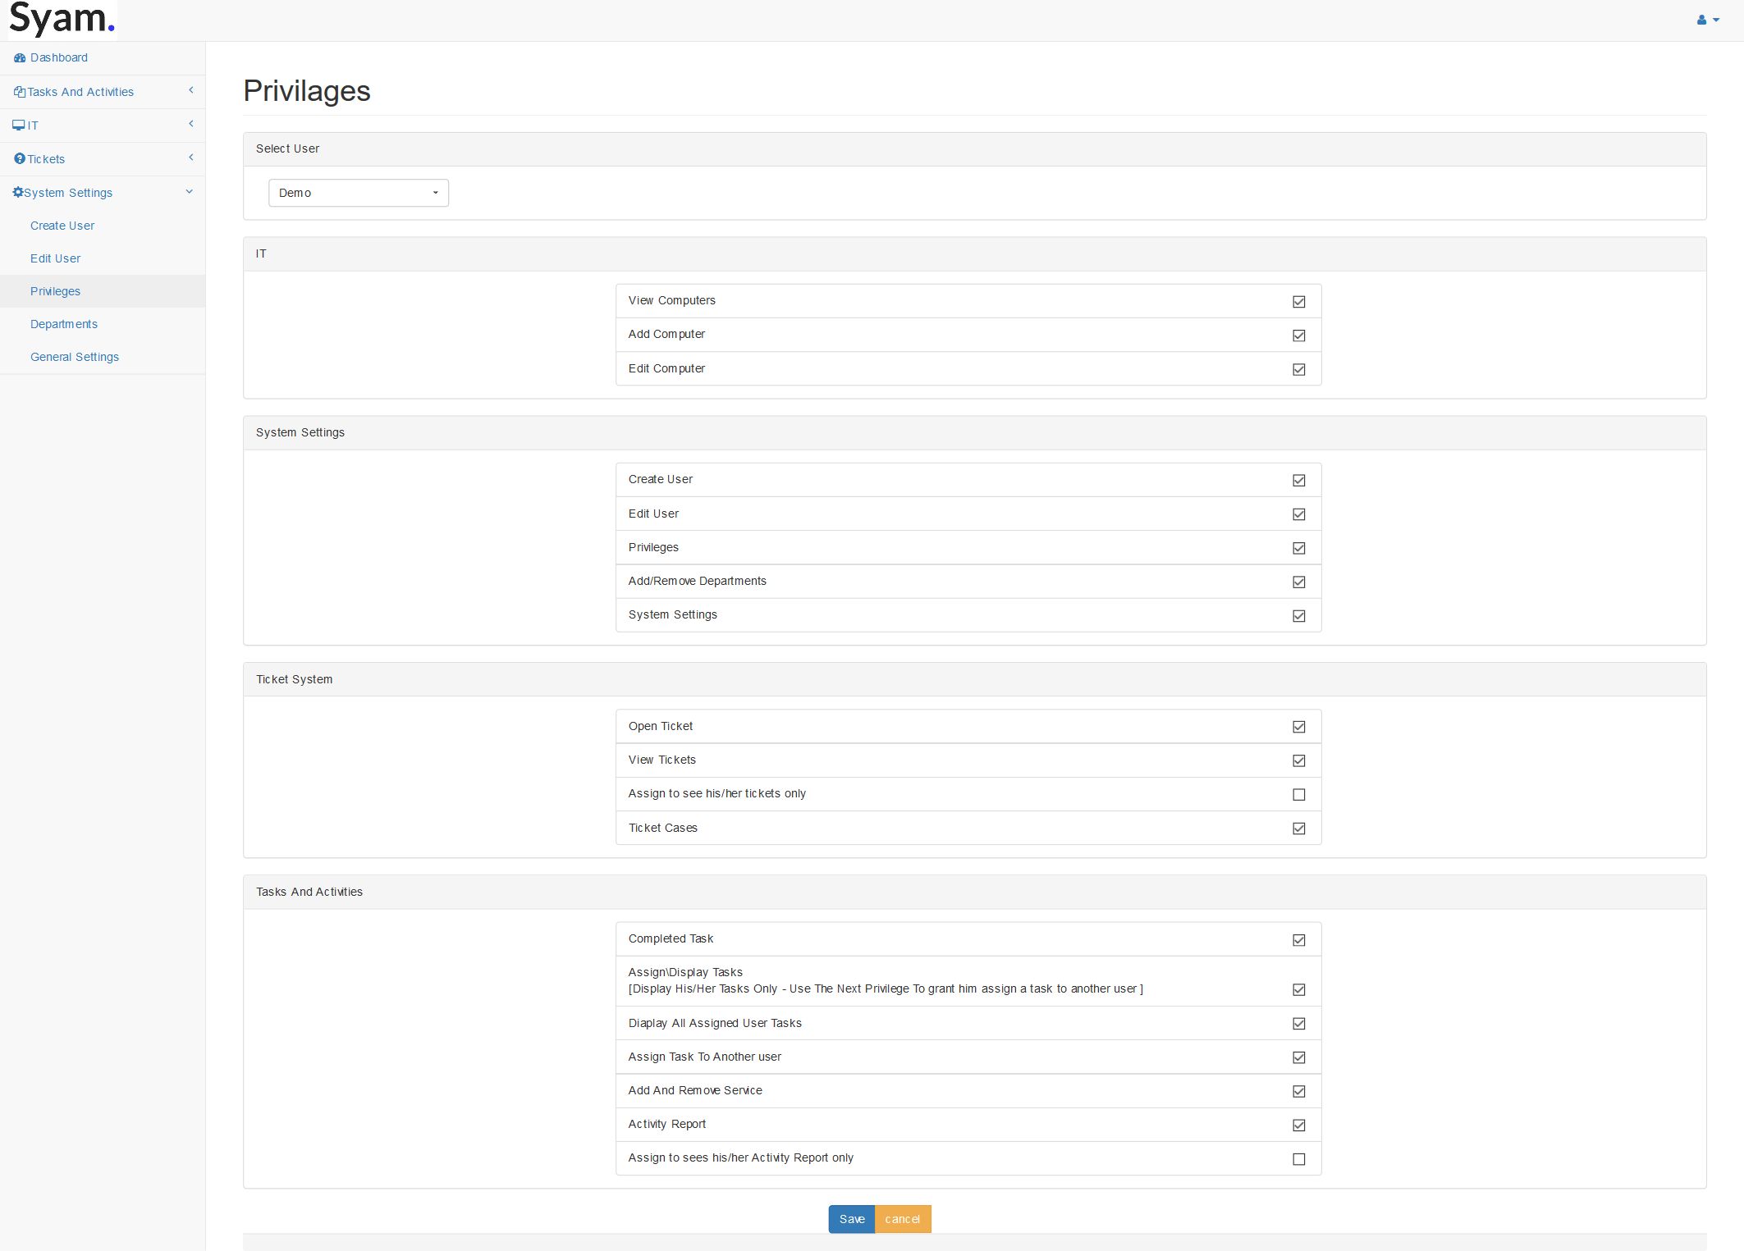The height and width of the screenshot is (1251, 1744).
Task: Collapse System Settings sidebar chevron
Action: click(190, 192)
